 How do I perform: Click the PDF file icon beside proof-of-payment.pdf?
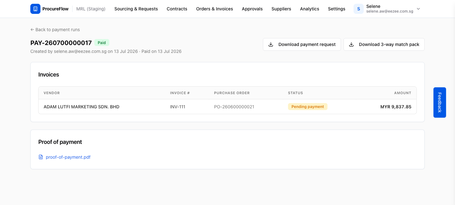coord(41,157)
